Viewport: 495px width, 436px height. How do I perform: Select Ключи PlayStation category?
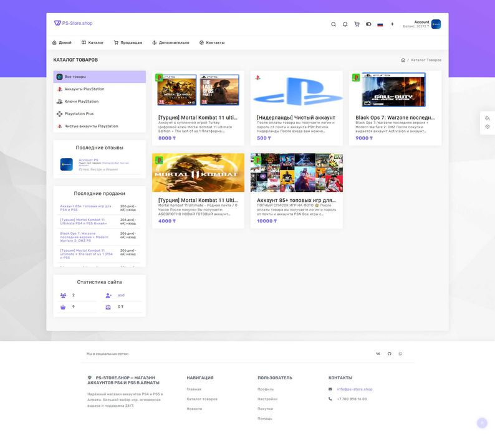tap(100, 102)
